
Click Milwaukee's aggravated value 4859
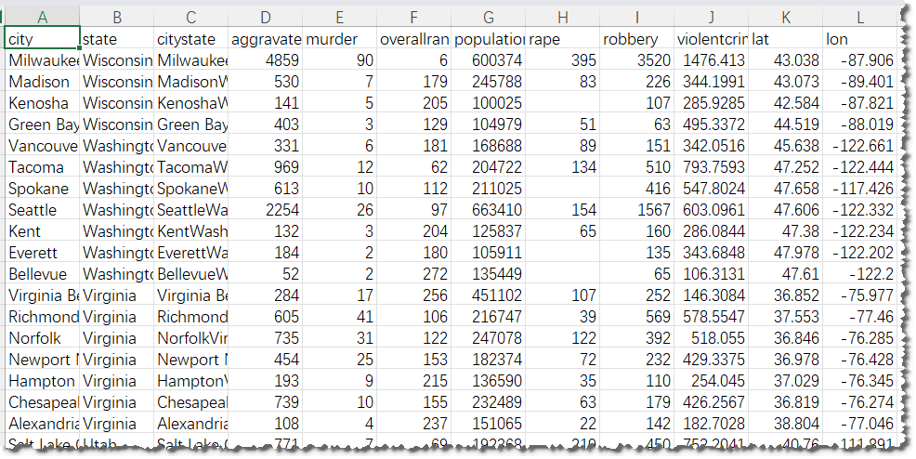point(265,60)
